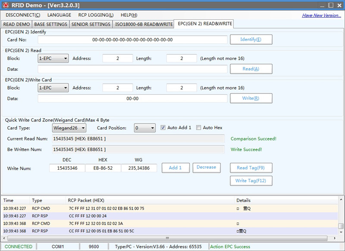Click the Add 1 button
345x251 pixels.
click(176, 168)
